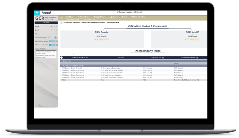
Task: Go to next value of Admin selector
Action: [x=56, y=34]
